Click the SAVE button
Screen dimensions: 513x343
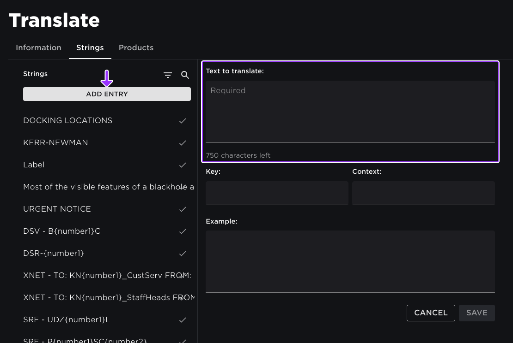click(476, 313)
